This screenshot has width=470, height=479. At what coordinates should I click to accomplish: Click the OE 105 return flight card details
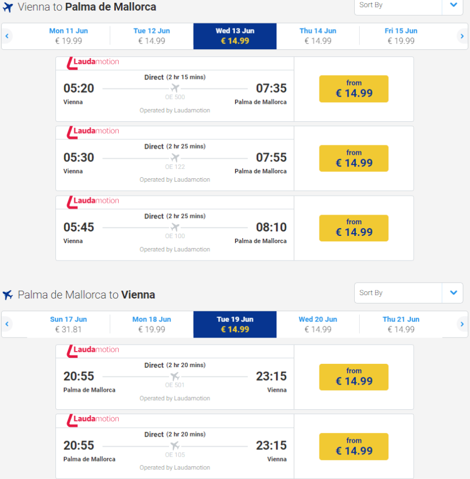click(x=175, y=447)
